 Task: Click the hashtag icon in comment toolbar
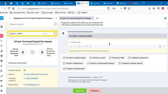[83, 46]
